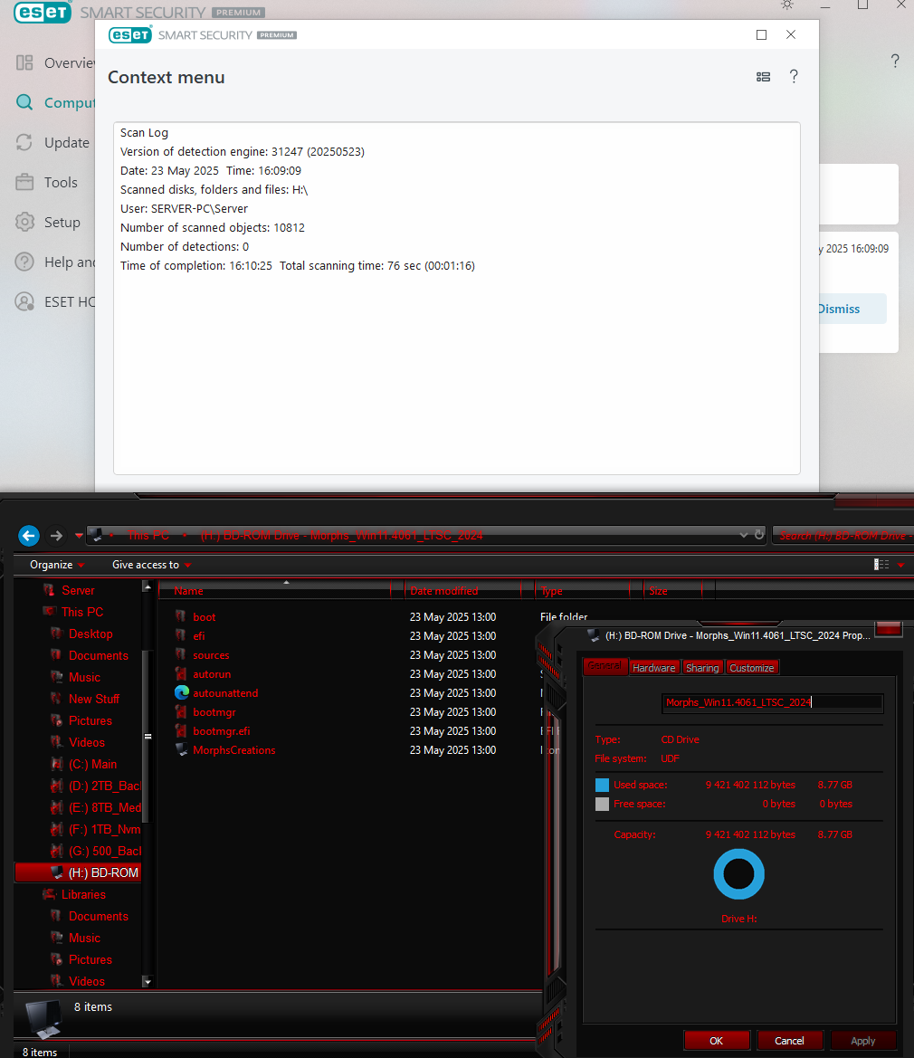Image resolution: width=914 pixels, height=1058 pixels.
Task: Click Apply in drive Properties dialog
Action: [x=862, y=1041]
